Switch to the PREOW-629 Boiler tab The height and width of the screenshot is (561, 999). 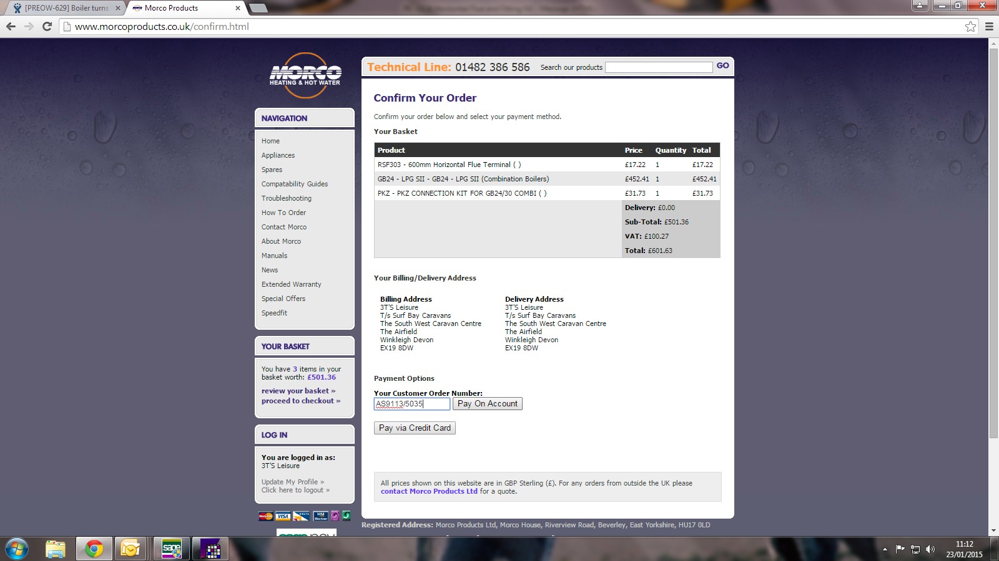[66, 8]
